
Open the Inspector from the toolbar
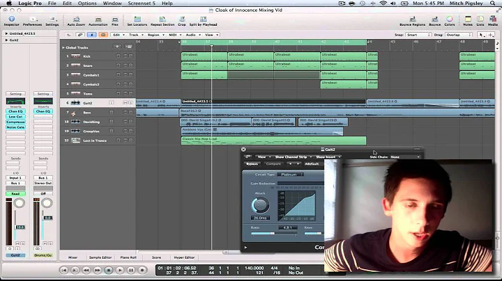(12, 19)
